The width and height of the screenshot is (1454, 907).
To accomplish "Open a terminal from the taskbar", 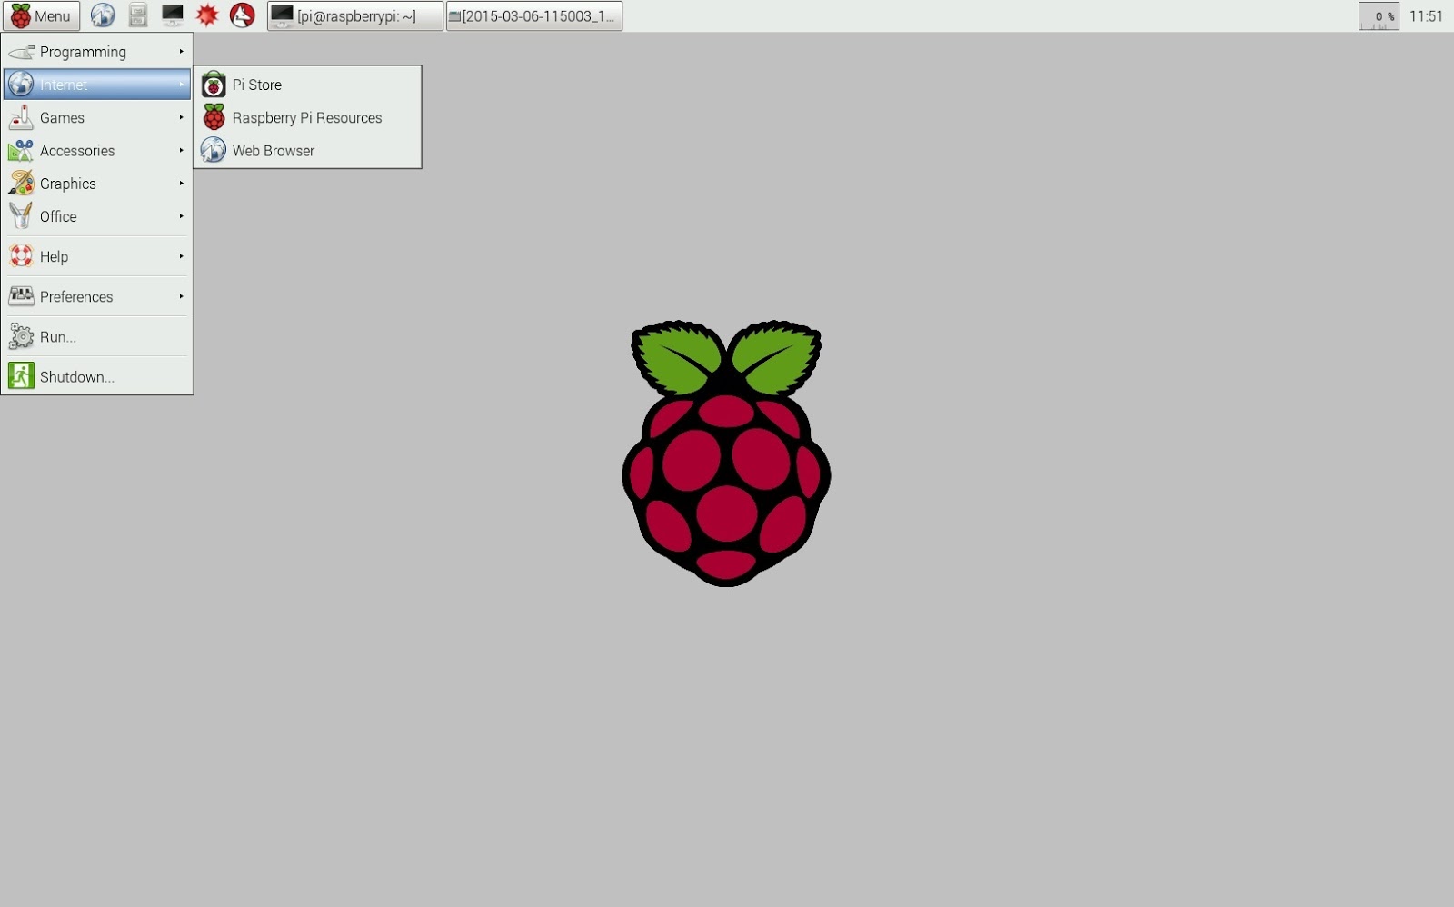I will pos(172,15).
